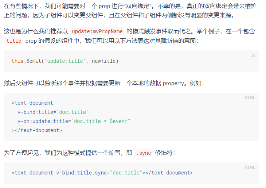Click the newTitle argument in code
This screenshot has width=266, height=188.
pos(103,61)
